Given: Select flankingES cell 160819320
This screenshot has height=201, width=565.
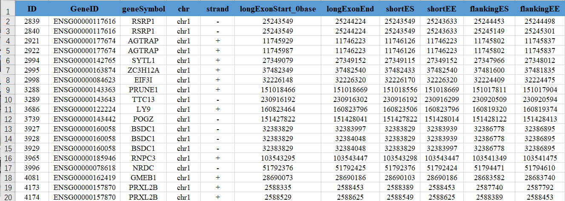Looking at the screenshot, I should 489,109.
